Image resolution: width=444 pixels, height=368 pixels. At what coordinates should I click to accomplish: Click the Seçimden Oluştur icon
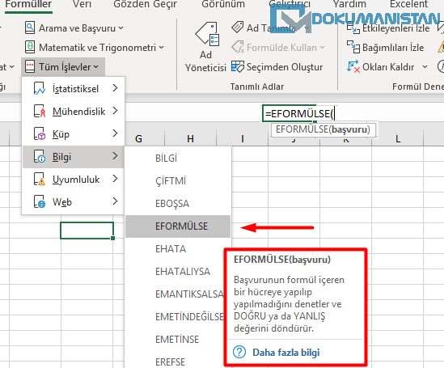[237, 67]
